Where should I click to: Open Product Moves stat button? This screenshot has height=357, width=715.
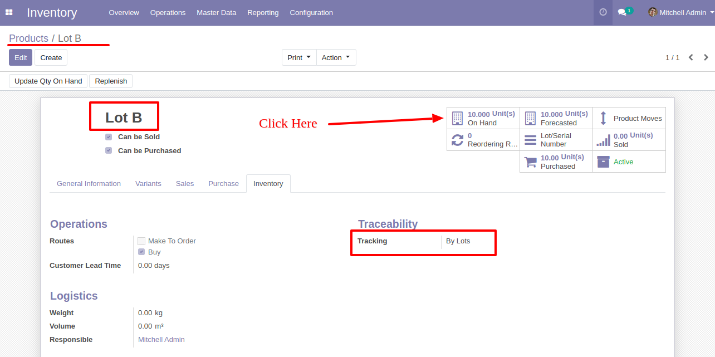629,118
